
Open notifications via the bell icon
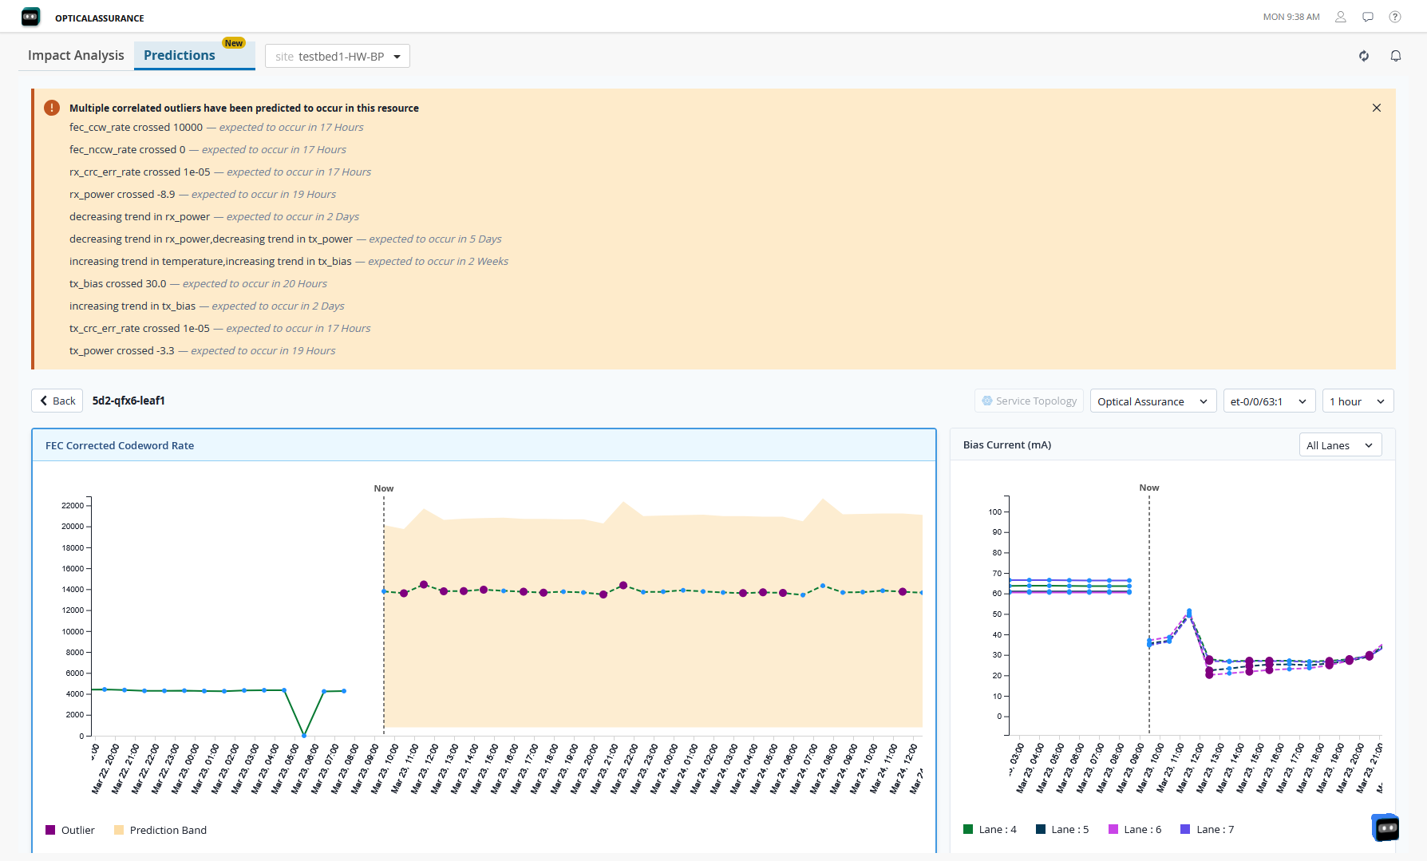tap(1395, 56)
